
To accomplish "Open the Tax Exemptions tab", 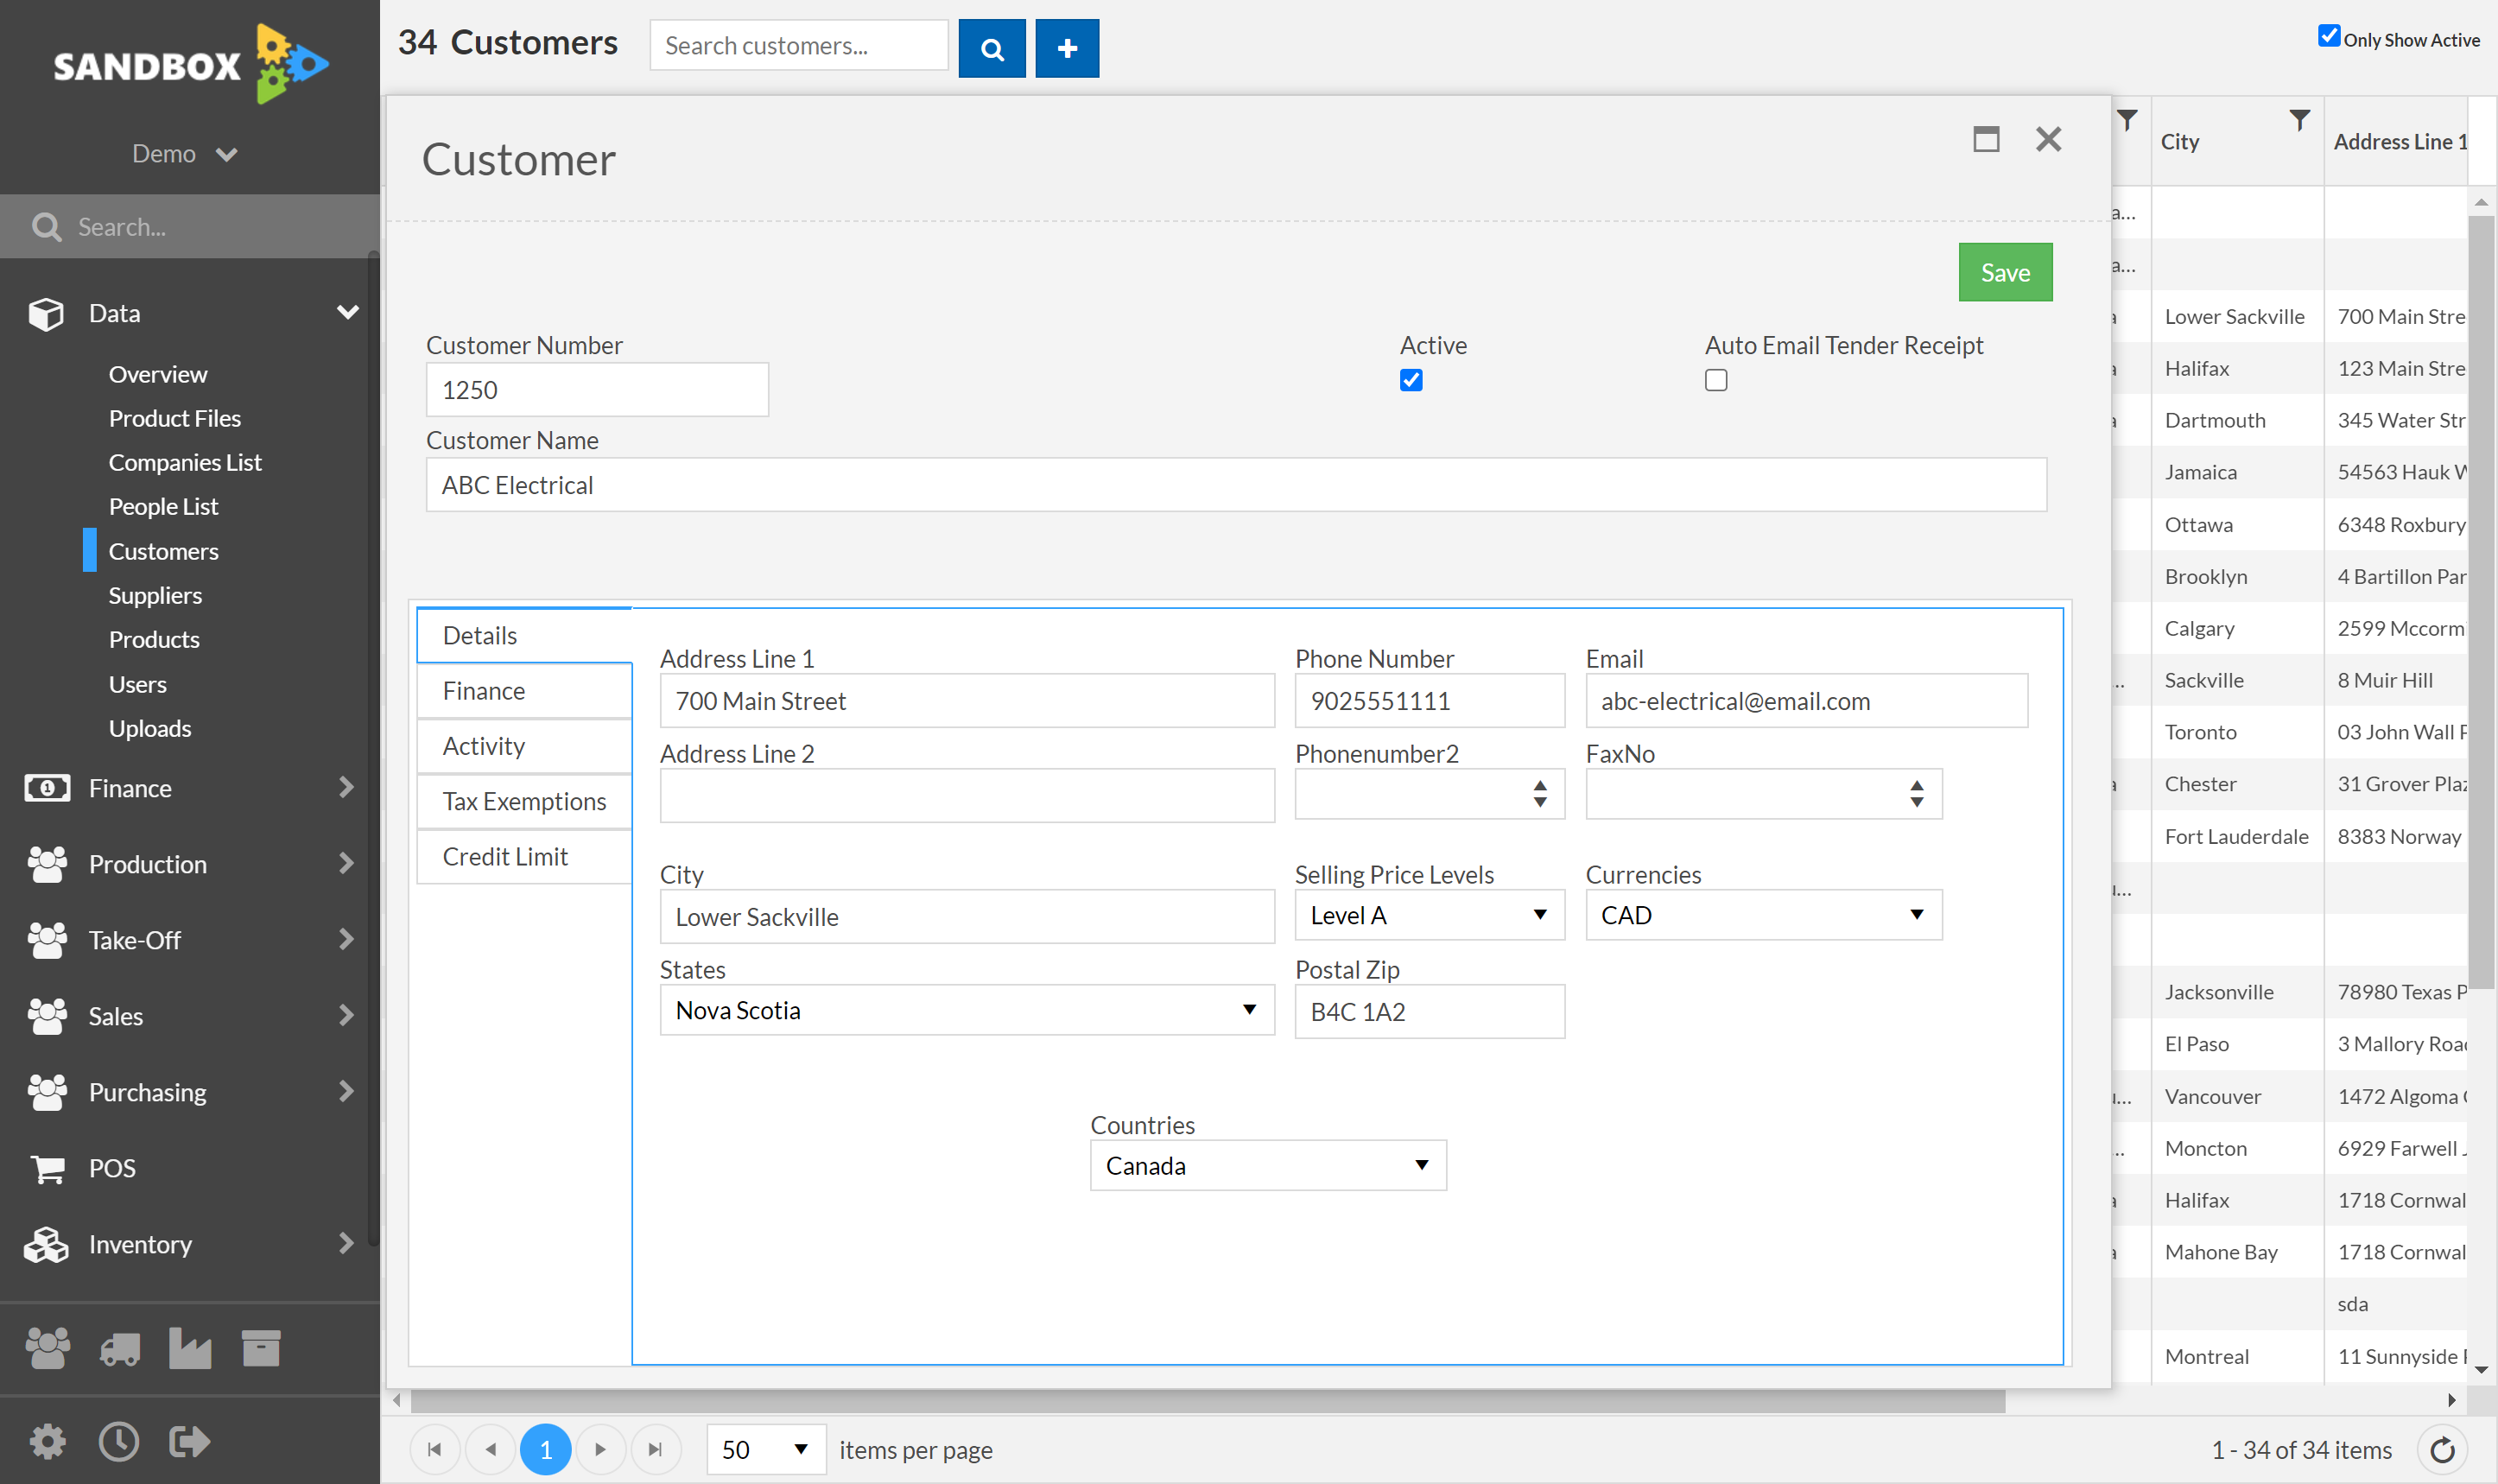I will [x=524, y=801].
